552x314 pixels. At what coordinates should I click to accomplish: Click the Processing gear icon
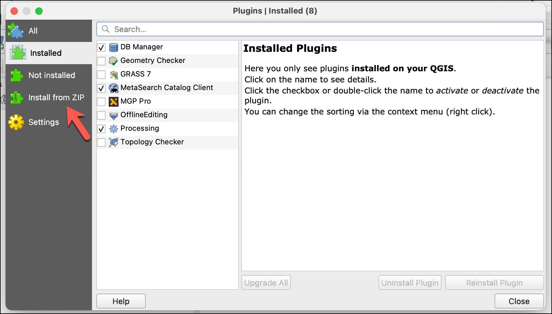pos(114,129)
